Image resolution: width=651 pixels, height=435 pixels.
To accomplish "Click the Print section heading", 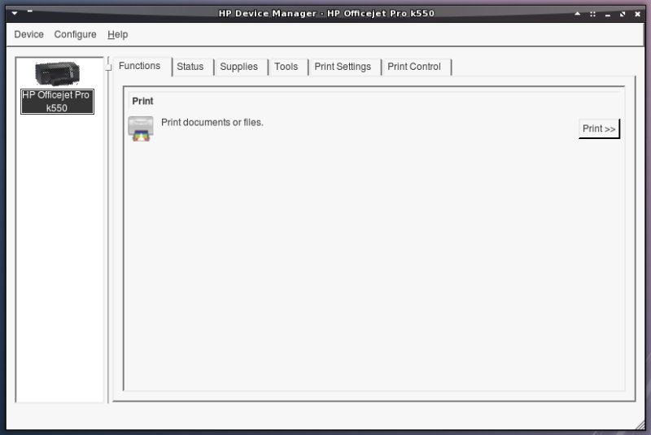I will (x=142, y=101).
